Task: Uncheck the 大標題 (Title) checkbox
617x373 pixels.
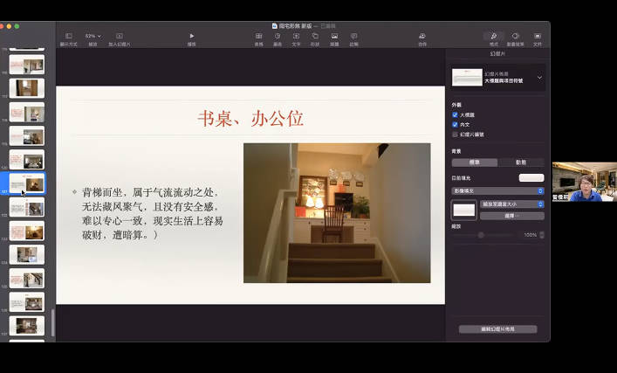Action: point(455,114)
